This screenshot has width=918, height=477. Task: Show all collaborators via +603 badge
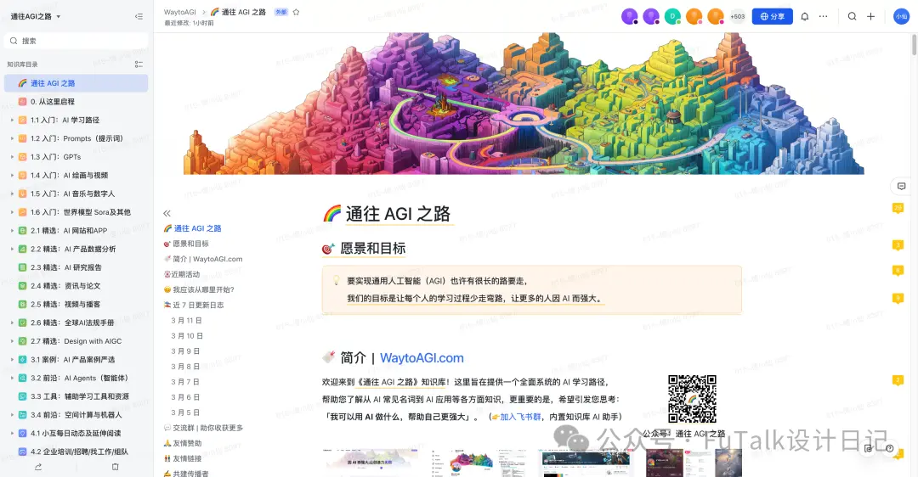(738, 16)
